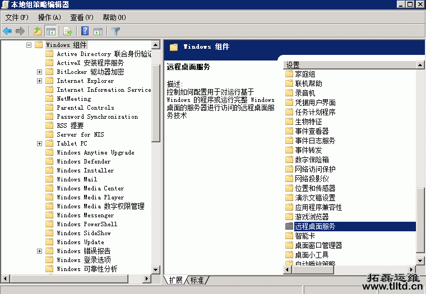Image resolution: width=426 pixels, height=294 pixels.
Task: Click folder icon beside 远程桌面服务 in list
Action: click(x=289, y=226)
